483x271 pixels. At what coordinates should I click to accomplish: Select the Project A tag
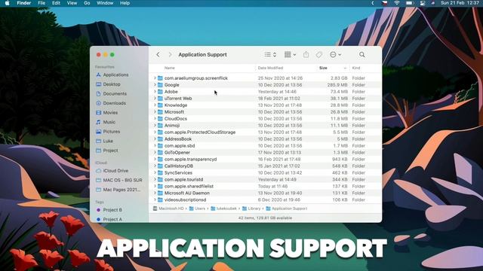[109, 219]
